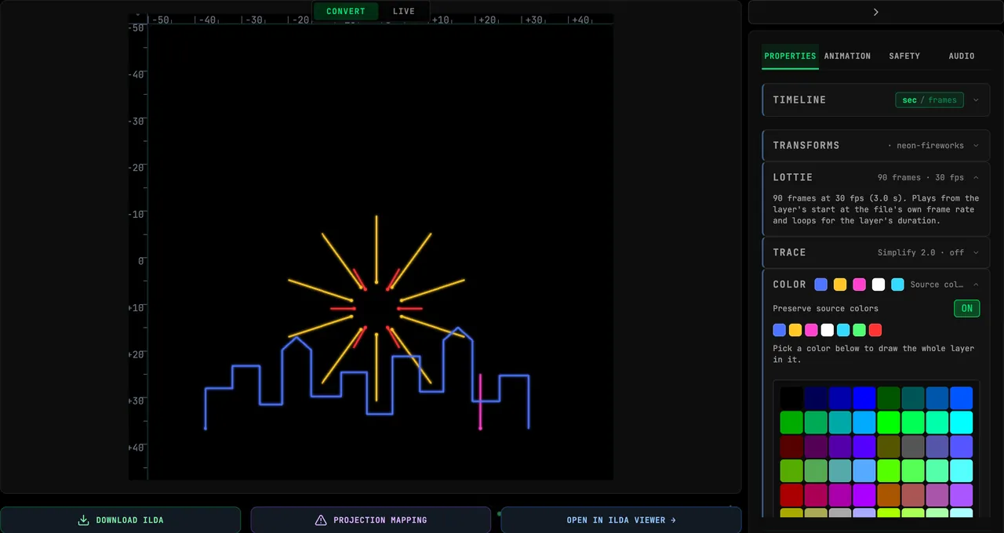The height and width of the screenshot is (533, 1004).
Task: Pick the yellow swatch in the COLOR header
Action: pyautogui.click(x=840, y=285)
